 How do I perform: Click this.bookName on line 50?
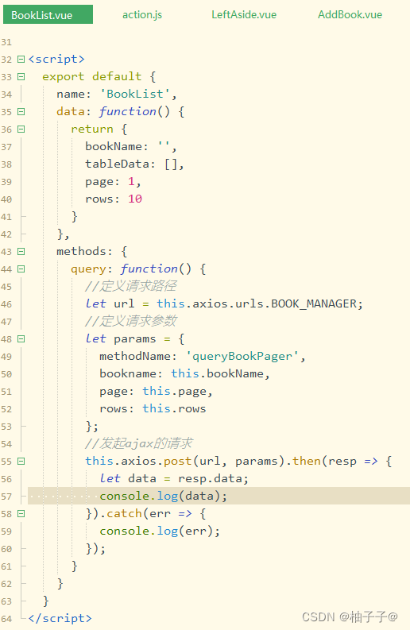point(218,374)
